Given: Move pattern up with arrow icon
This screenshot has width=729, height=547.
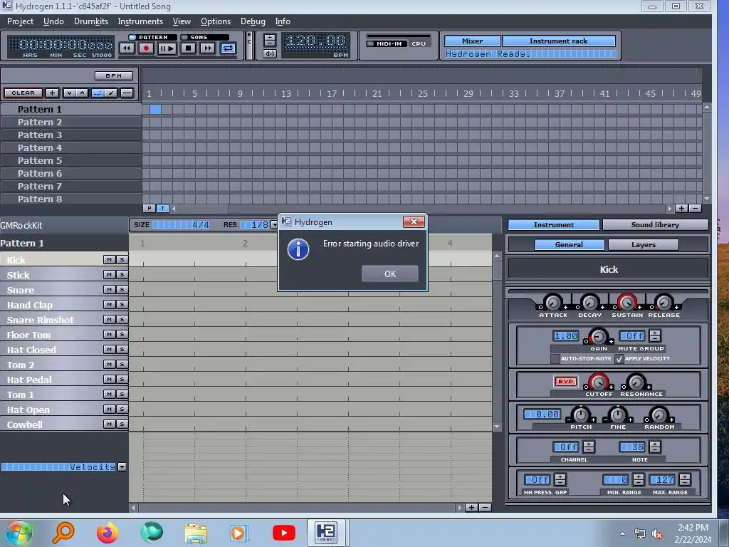Looking at the screenshot, I should click(x=82, y=93).
